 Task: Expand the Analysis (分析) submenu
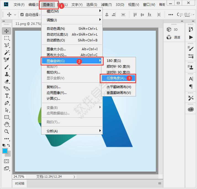click(72, 131)
